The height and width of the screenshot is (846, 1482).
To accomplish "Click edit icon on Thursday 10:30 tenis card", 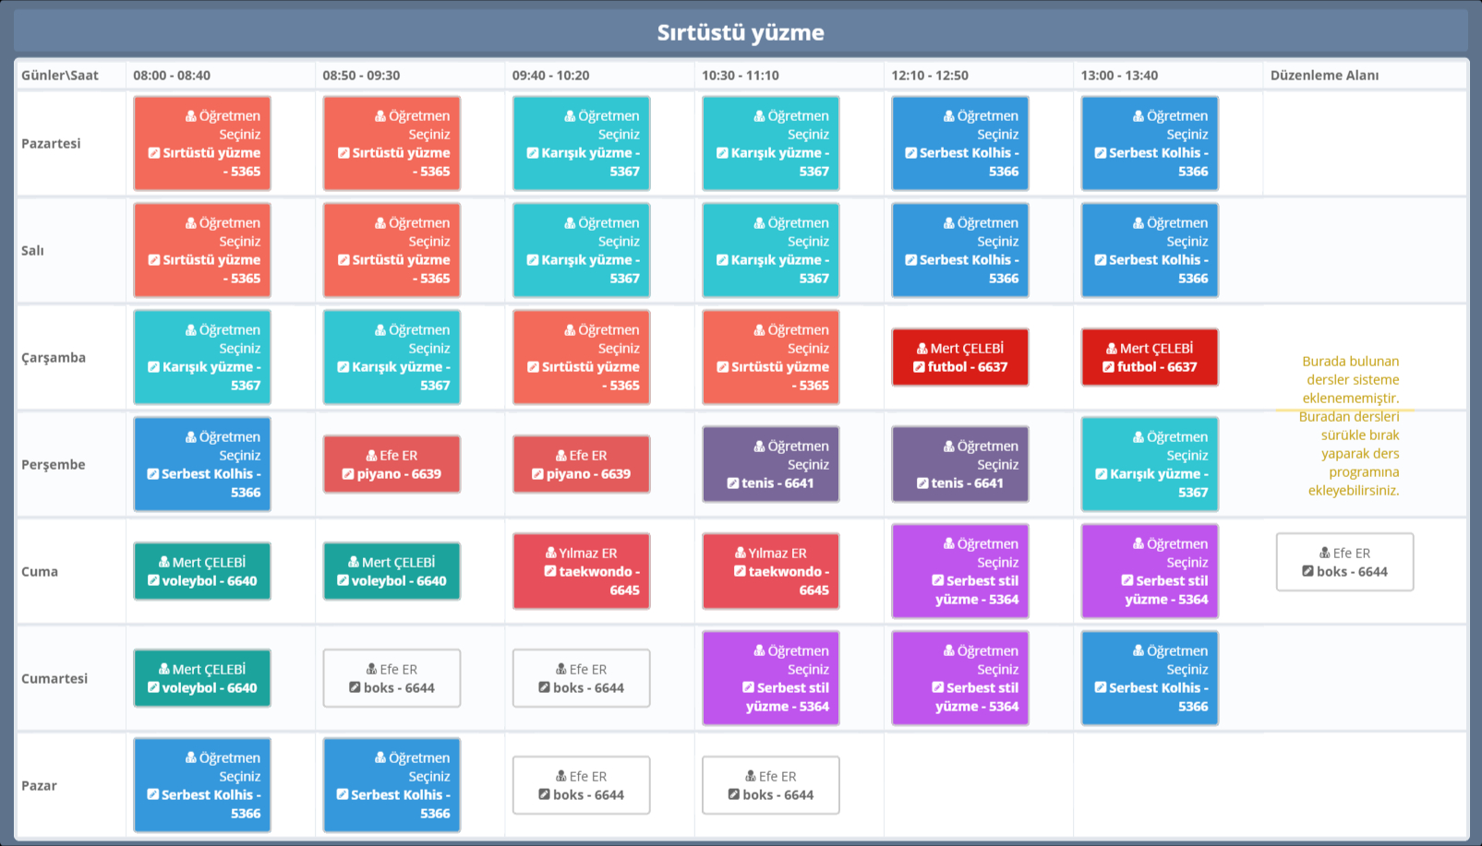I will [x=732, y=483].
